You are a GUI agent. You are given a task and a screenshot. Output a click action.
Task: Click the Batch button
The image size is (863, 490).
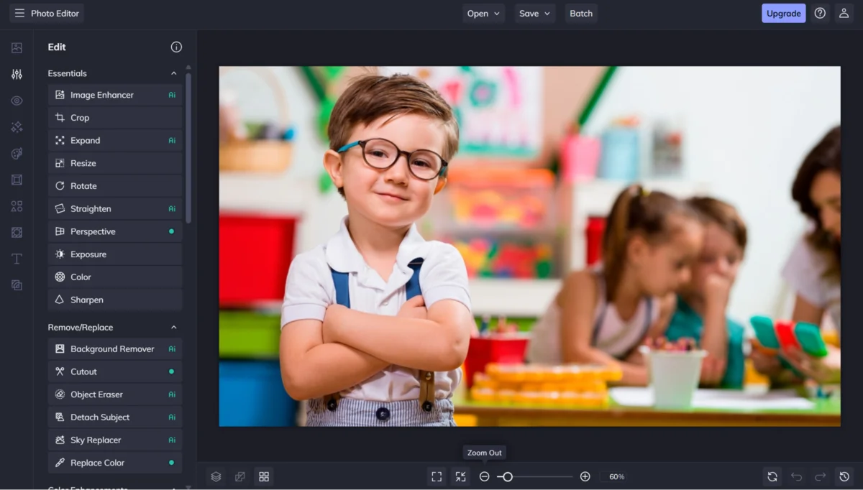[581, 13]
